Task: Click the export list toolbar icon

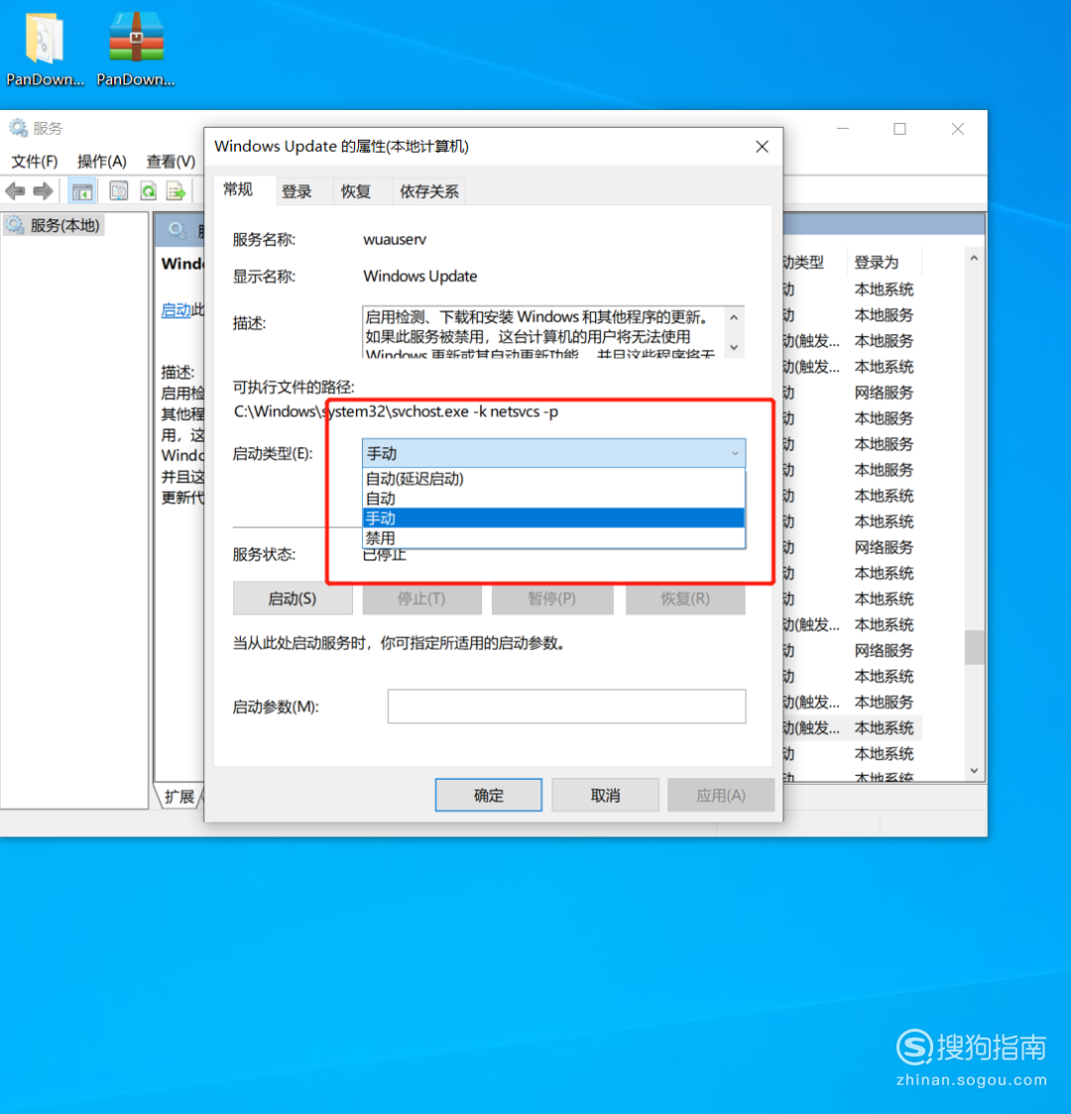Action: [x=176, y=190]
